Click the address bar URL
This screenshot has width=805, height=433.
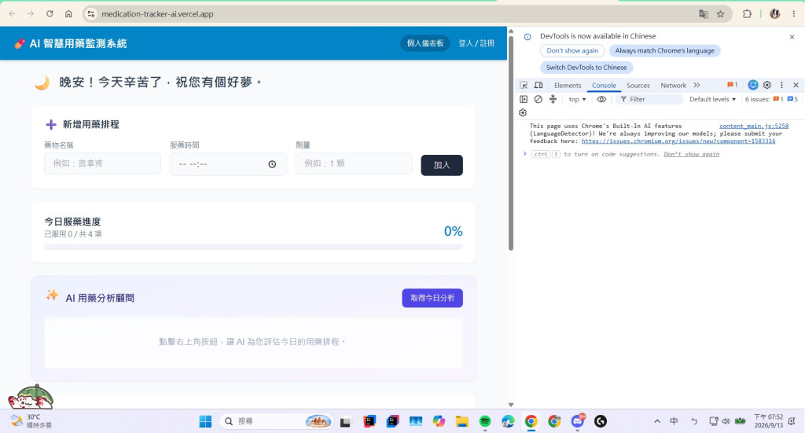[x=157, y=14]
